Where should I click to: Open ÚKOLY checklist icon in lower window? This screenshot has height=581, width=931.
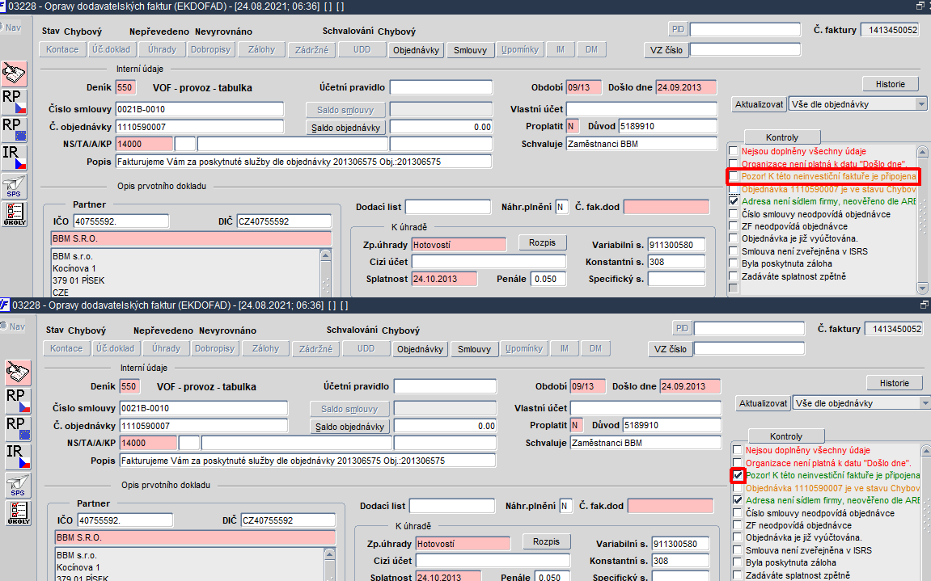[19, 513]
